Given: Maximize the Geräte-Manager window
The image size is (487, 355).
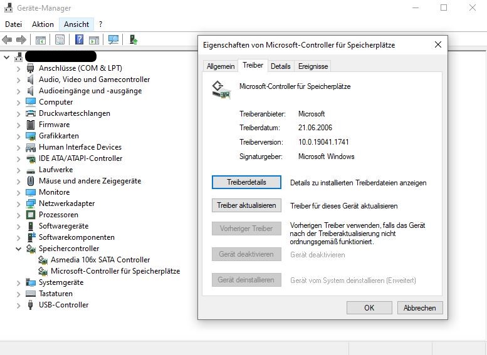Looking at the screenshot, I should click(x=444, y=8).
